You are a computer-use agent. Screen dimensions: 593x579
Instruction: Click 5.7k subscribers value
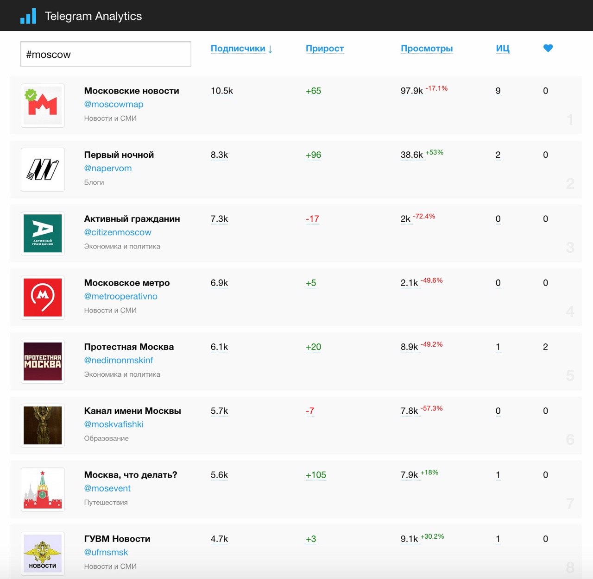pos(219,411)
